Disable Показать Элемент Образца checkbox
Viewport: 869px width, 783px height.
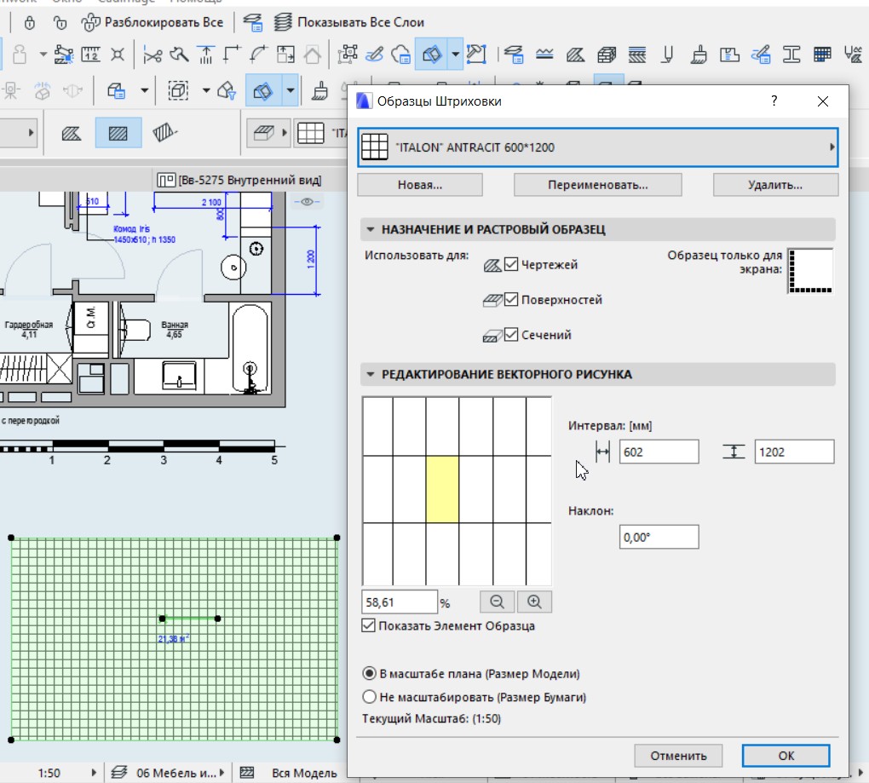(369, 626)
